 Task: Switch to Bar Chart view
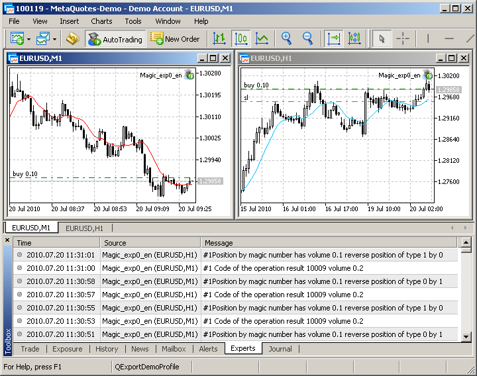[219, 38]
